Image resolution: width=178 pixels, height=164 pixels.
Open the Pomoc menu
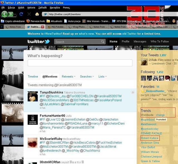click(66, 8)
